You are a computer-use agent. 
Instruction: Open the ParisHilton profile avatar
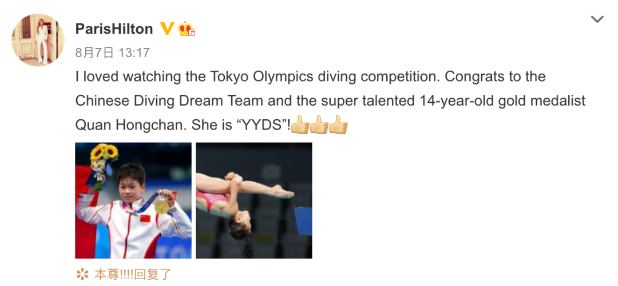pyautogui.click(x=38, y=40)
